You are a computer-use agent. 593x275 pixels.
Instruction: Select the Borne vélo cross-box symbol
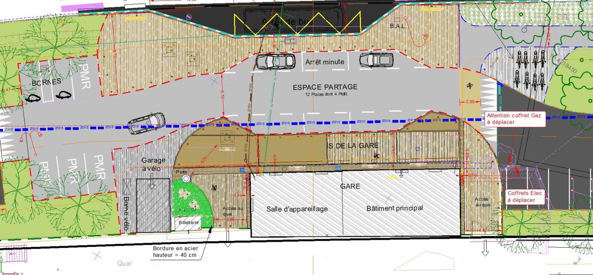point(127,187)
